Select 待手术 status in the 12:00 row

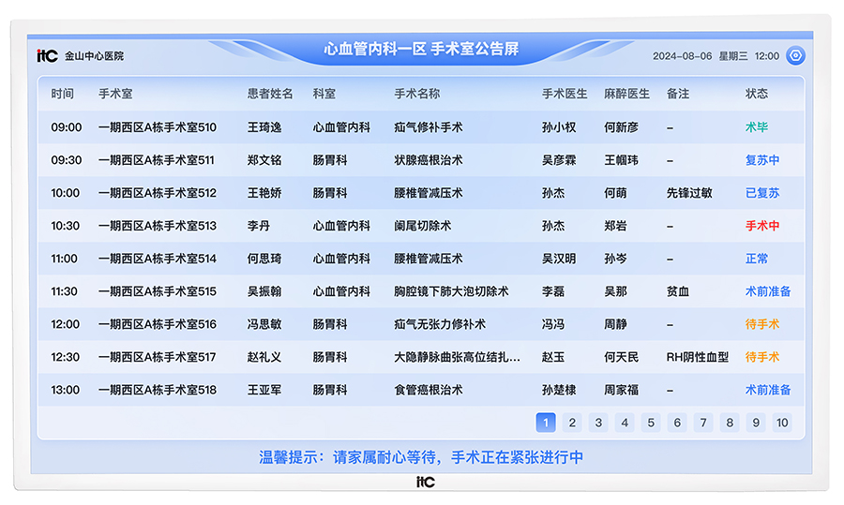click(x=762, y=324)
